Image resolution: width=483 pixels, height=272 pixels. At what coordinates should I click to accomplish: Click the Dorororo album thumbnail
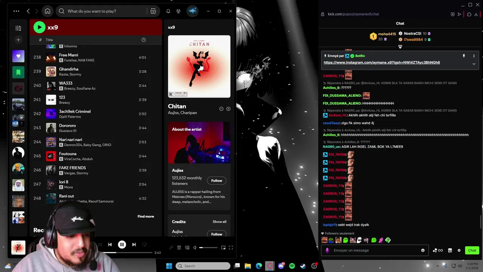point(51,128)
